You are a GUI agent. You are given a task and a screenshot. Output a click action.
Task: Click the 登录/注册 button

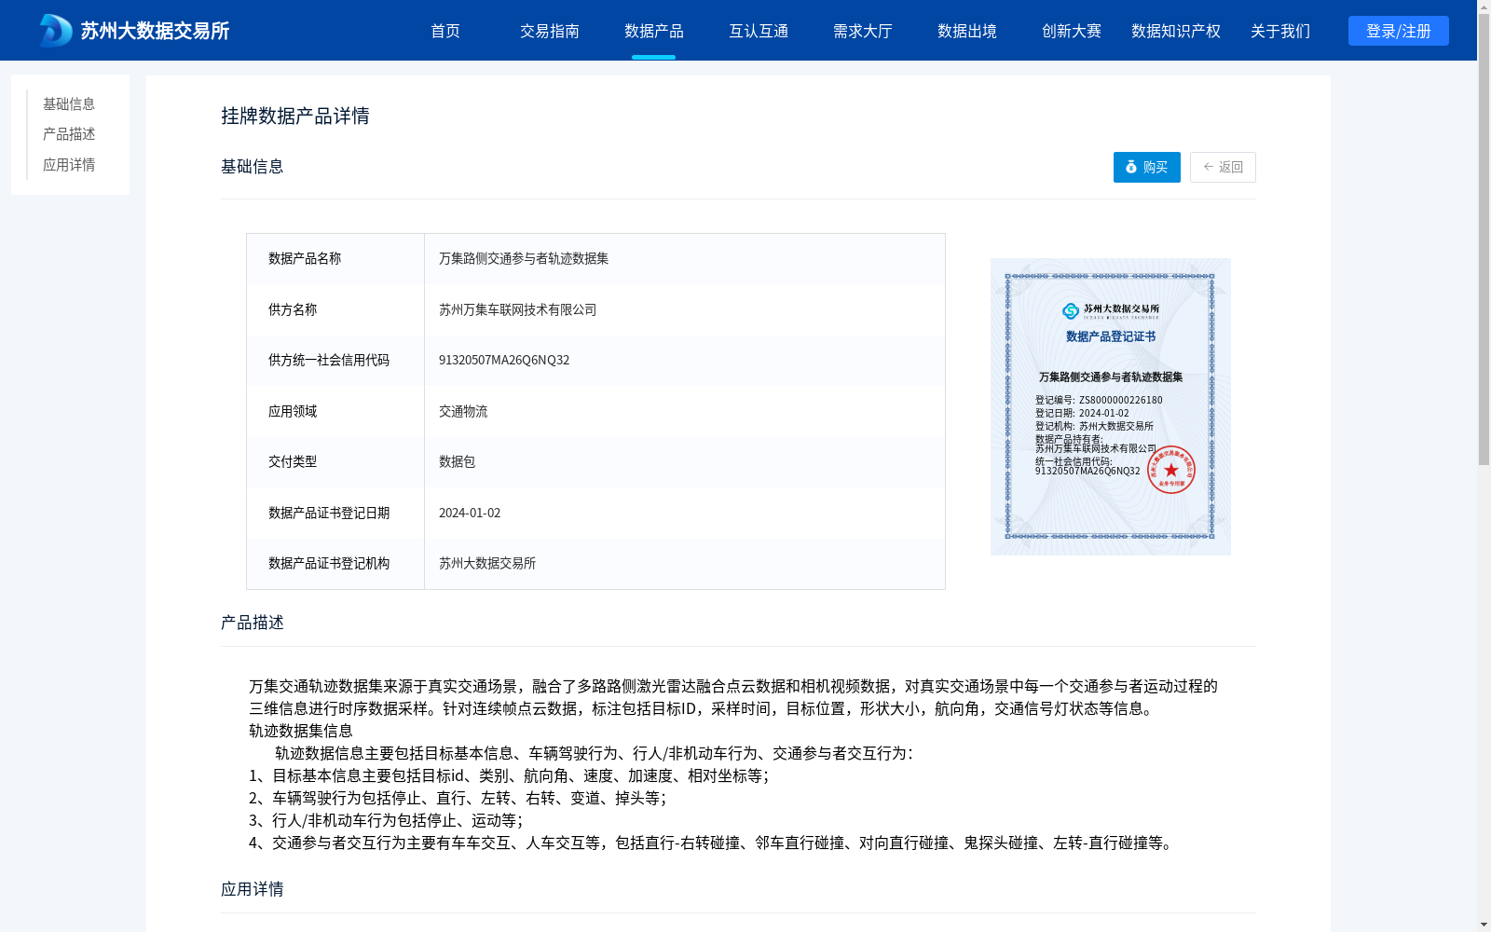click(1399, 31)
